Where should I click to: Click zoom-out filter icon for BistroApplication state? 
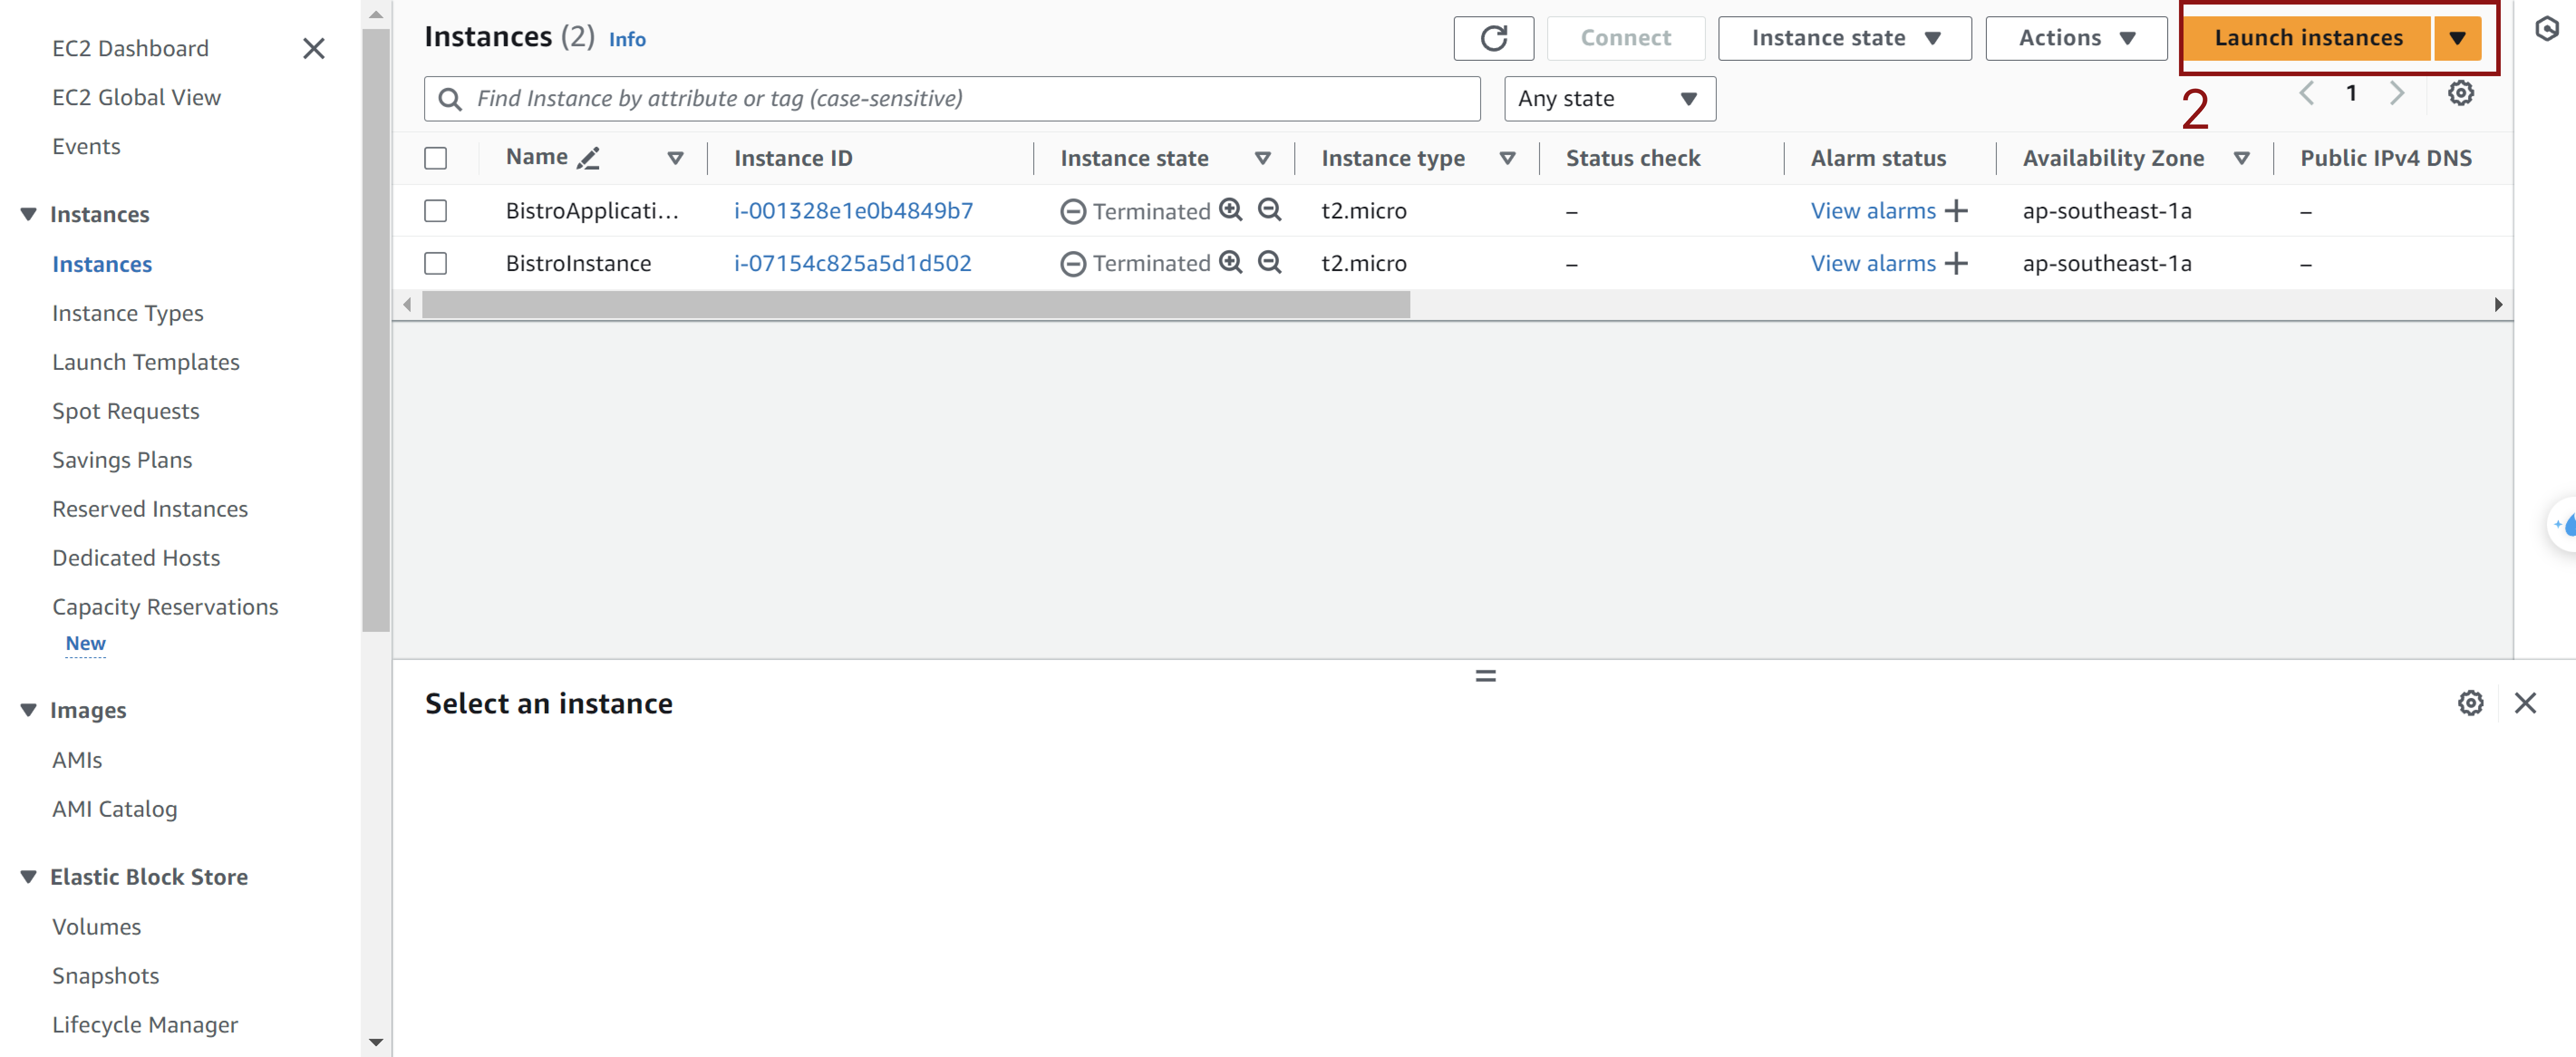click(1269, 209)
